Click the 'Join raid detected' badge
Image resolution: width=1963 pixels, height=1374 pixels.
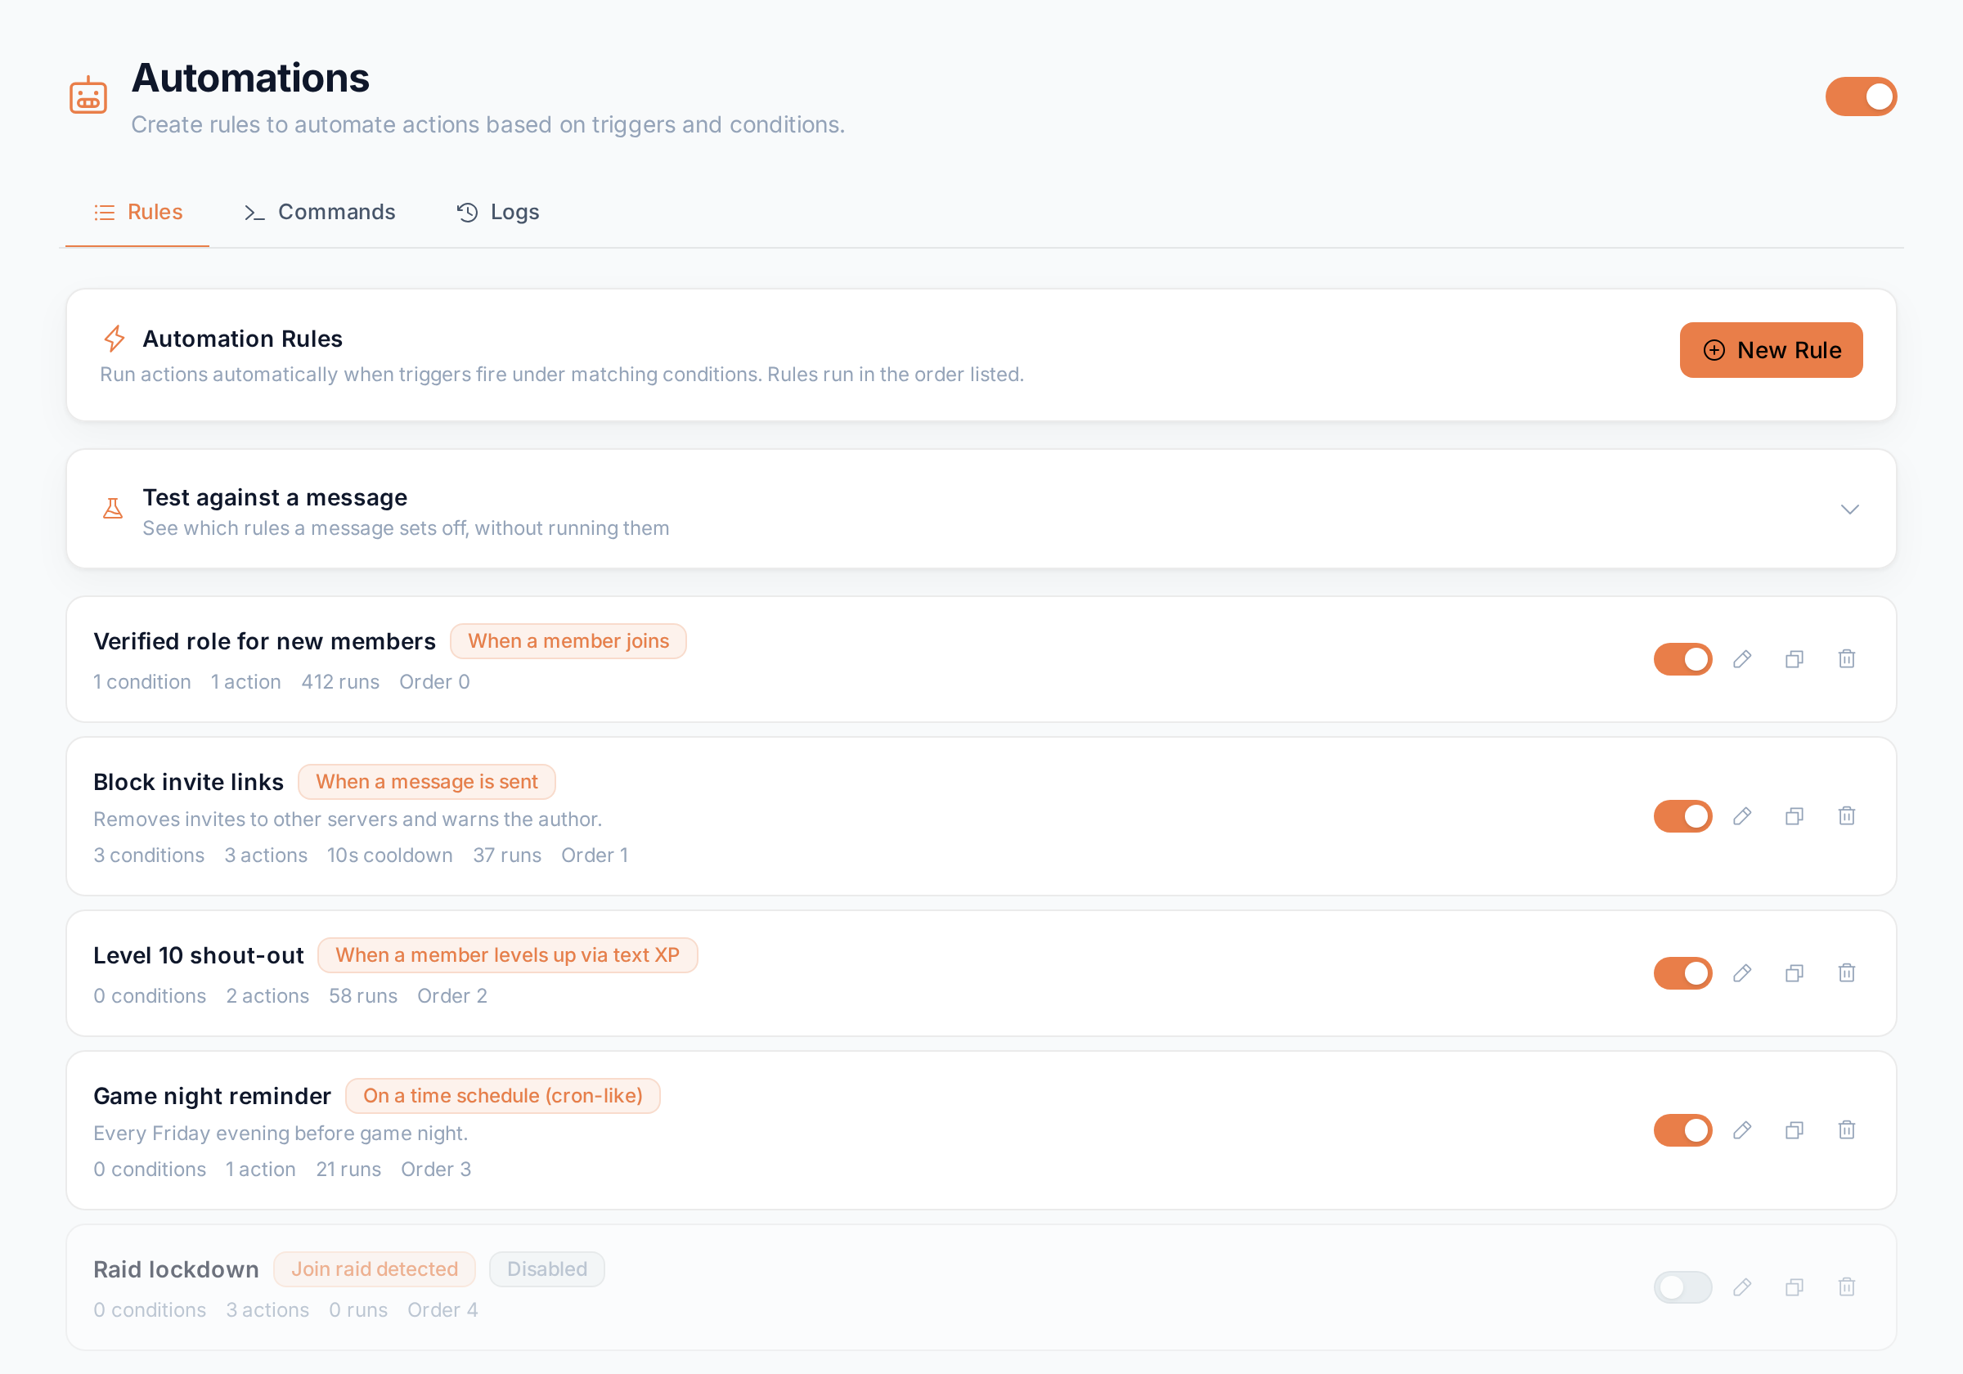point(375,1268)
